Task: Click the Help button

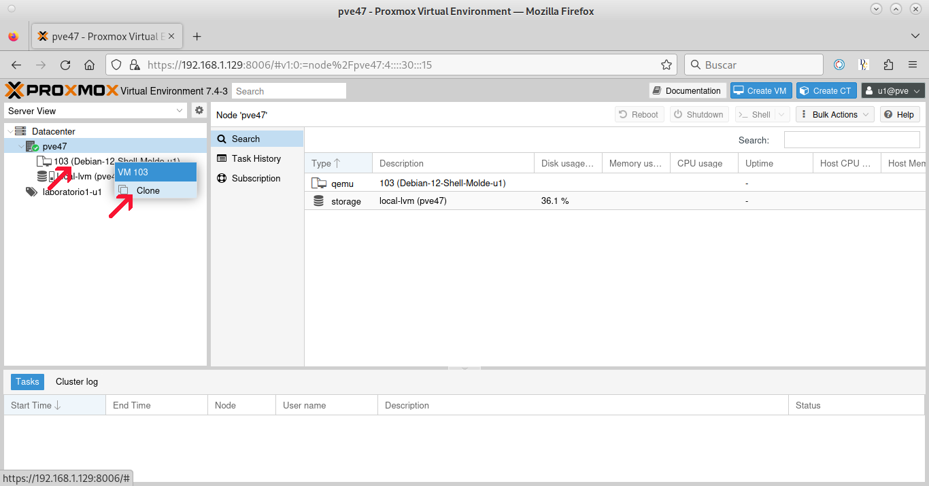Action: click(900, 115)
